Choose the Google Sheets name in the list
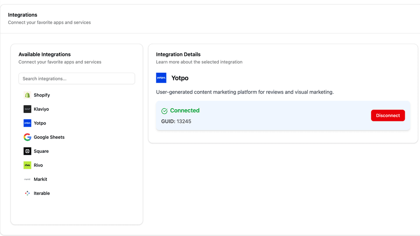Screen dimensions: 420x236 tap(49, 137)
